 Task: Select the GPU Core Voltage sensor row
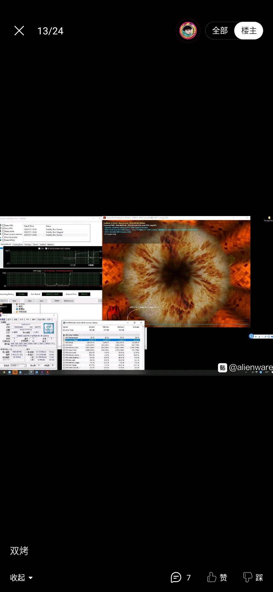tap(102, 340)
